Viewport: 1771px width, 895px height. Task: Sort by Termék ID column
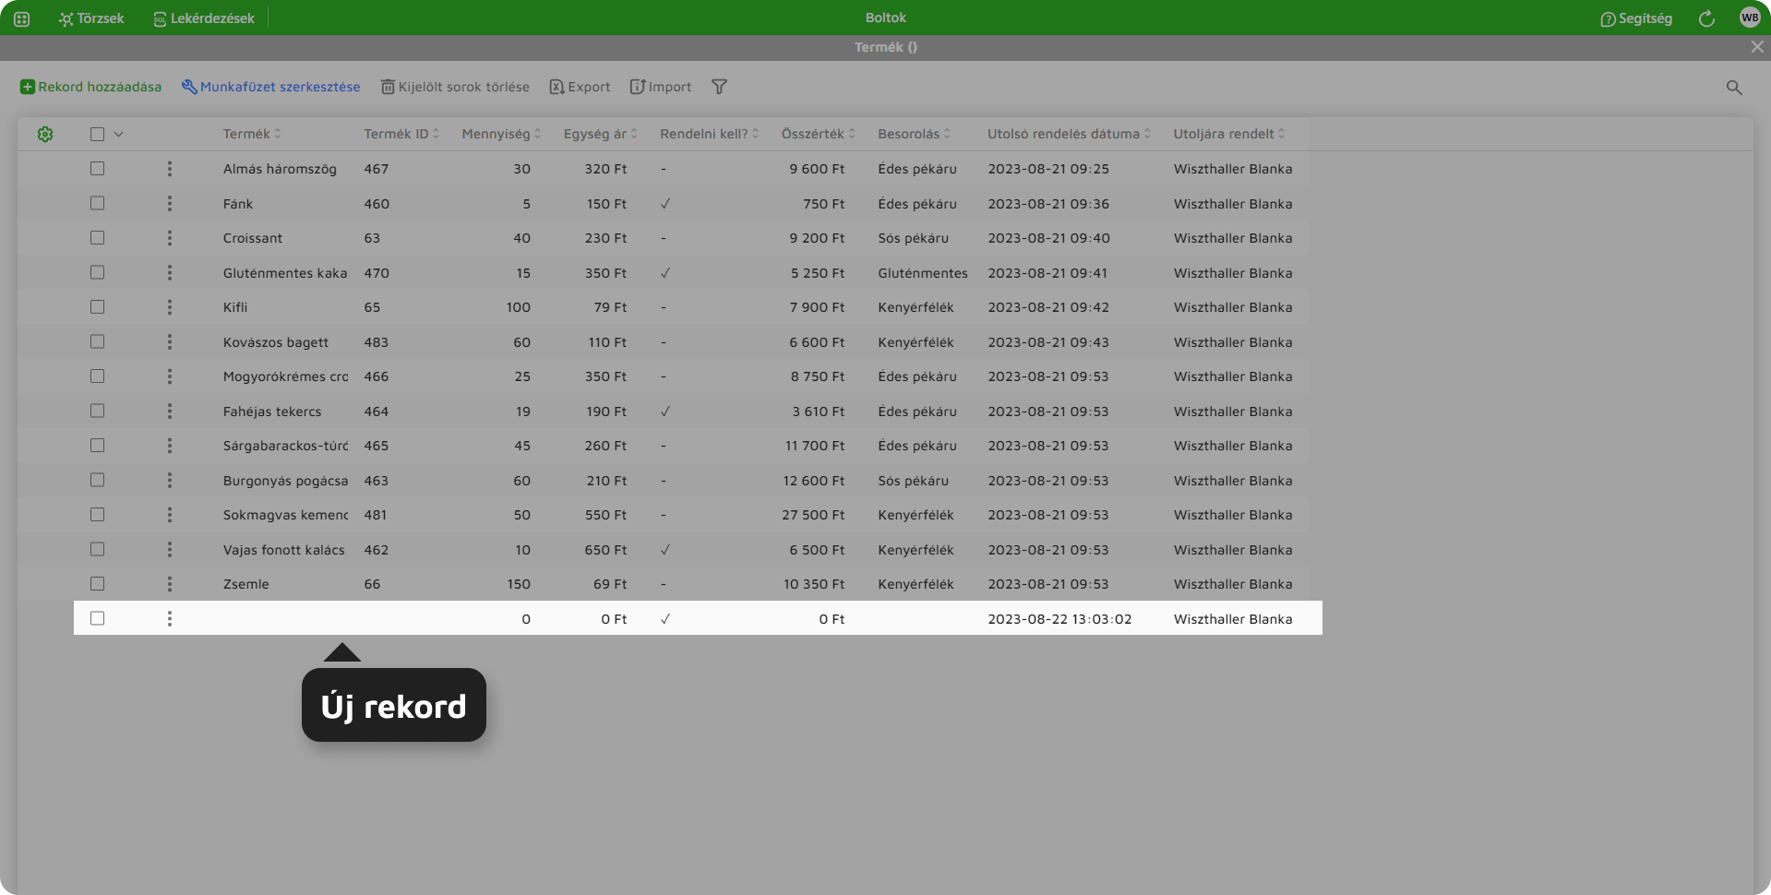pyautogui.click(x=401, y=134)
